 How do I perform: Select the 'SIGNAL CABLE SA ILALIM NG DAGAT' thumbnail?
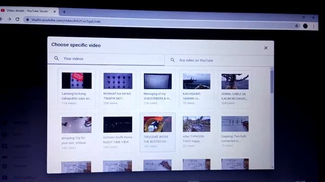pos(235,81)
